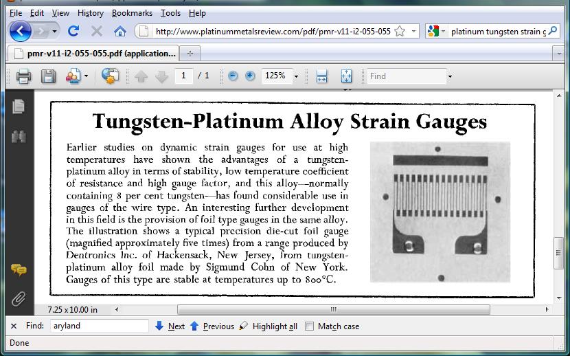
Task: List all tabs dropdown arrow
Action: (559, 54)
